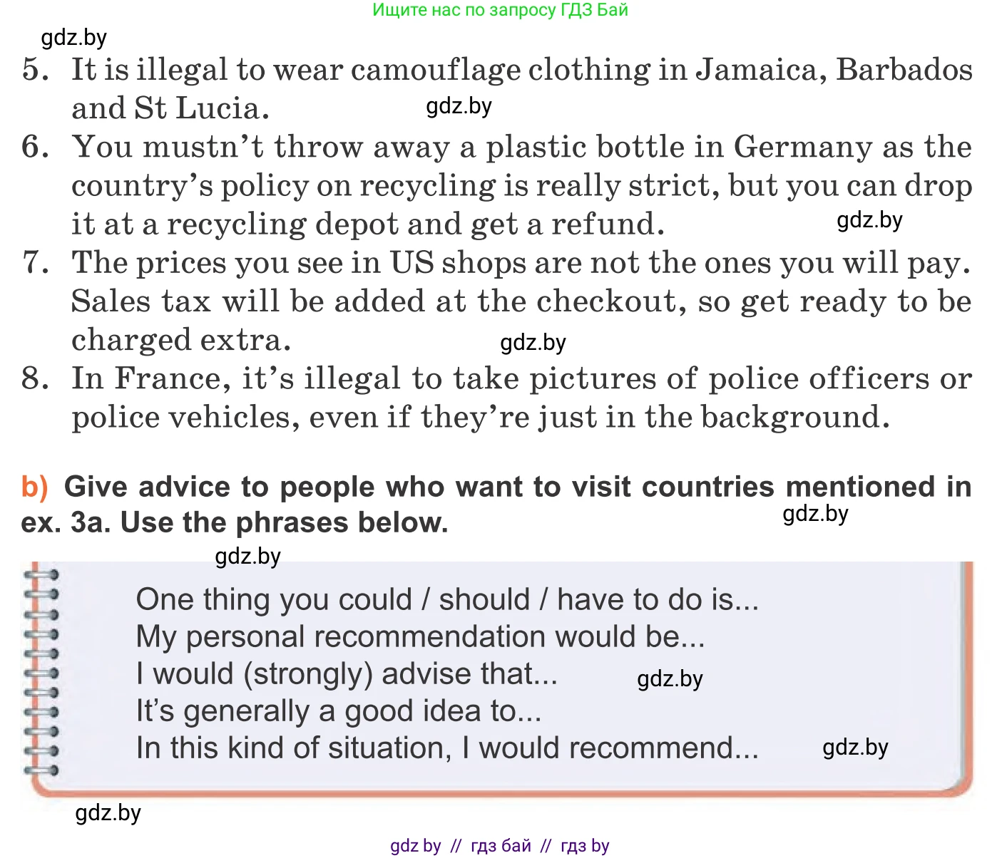
Task: Click the gdz.by watermark beside 'recommend...'
Action: (855, 748)
